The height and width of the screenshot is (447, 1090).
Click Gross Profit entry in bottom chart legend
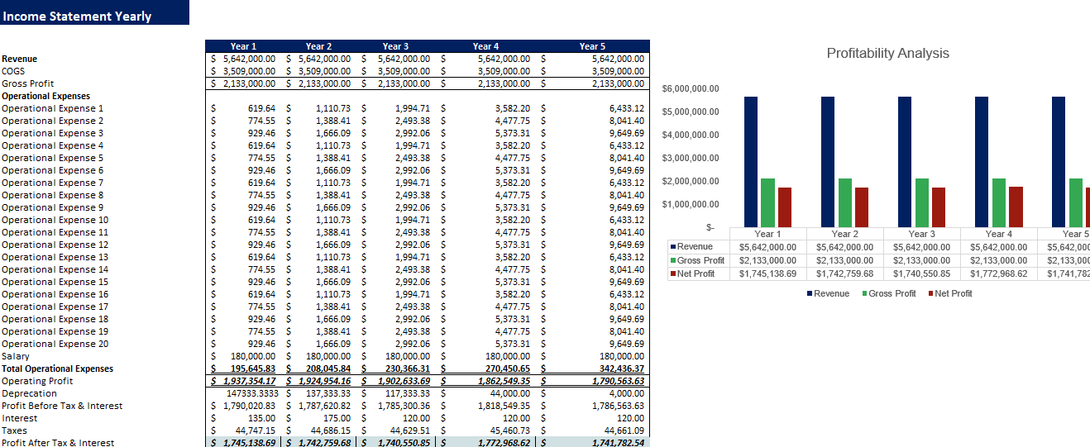pos(892,293)
